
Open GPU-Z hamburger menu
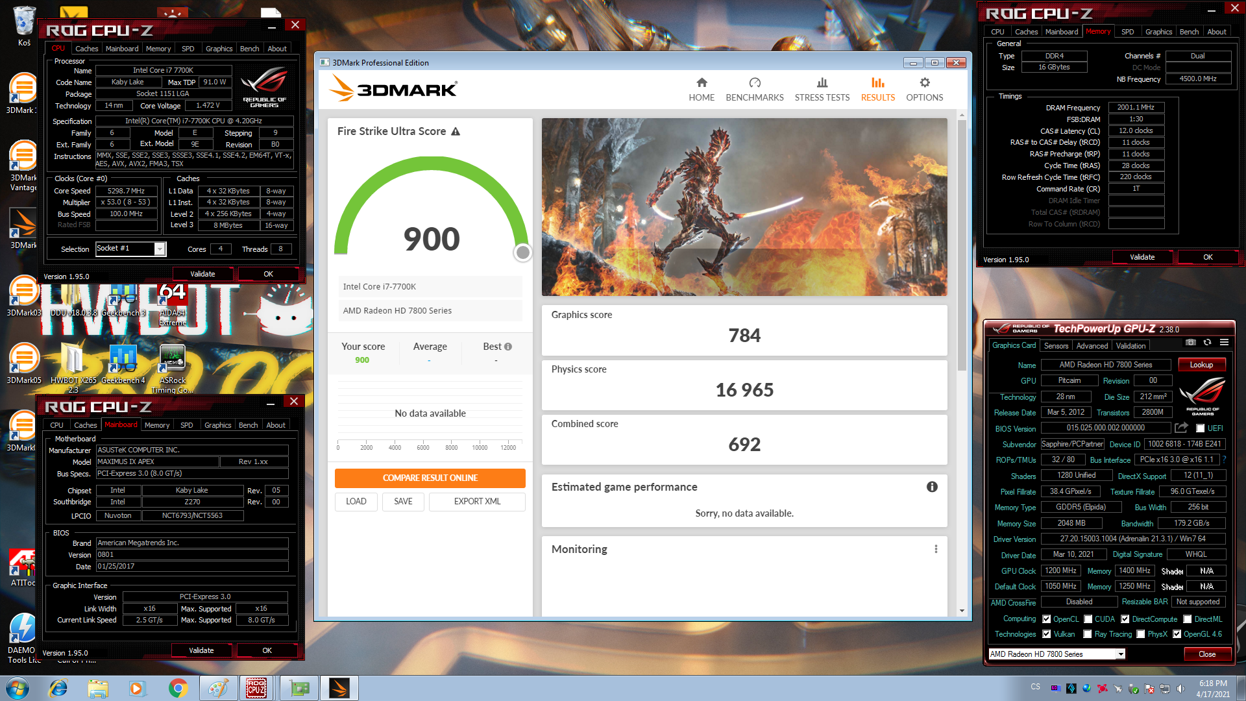point(1224,342)
